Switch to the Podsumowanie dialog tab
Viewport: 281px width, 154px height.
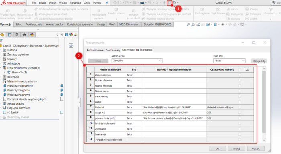point(95,50)
